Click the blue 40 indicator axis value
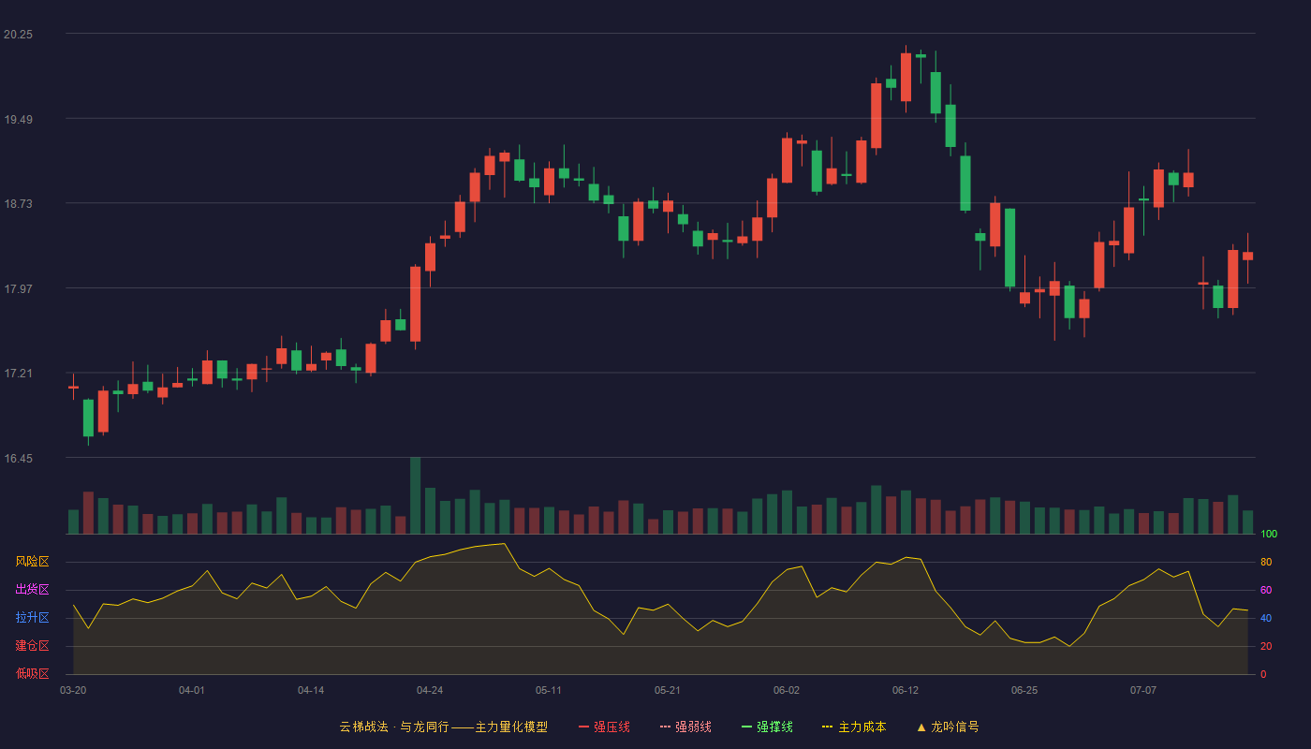The width and height of the screenshot is (1311, 749). coord(1266,618)
